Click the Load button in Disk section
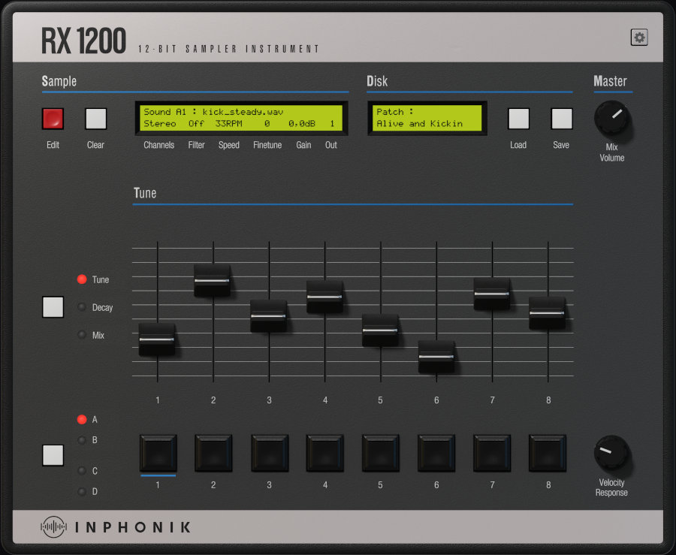676x555 pixels. (518, 119)
